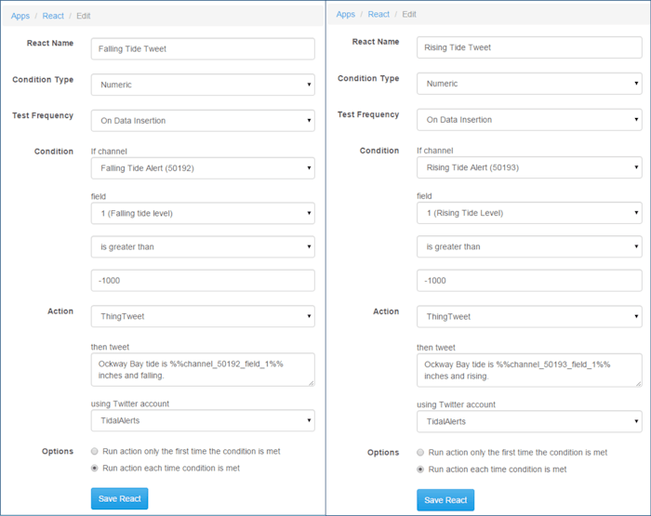The width and height of the screenshot is (651, 516).
Task: Select 'Run action only the first time' in the left form
Action: pos(97,451)
